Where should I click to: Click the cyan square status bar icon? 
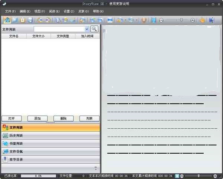(x=177, y=176)
